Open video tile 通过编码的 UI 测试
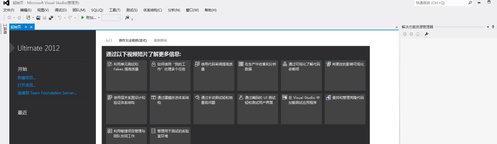Viewport: 497px width, 144px height. (x=257, y=108)
